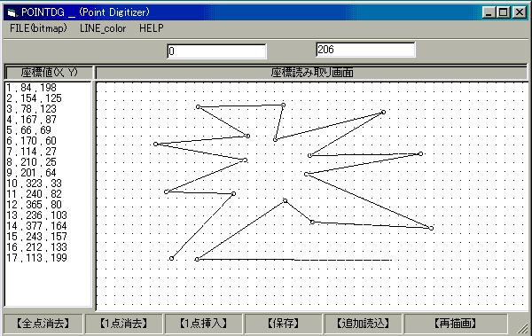Click the 【1点消去】 delete one point button

[124, 324]
